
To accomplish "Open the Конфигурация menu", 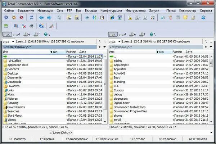I will pos(111,10).
